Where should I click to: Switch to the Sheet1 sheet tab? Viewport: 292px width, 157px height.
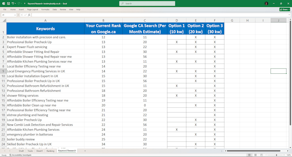40,151
